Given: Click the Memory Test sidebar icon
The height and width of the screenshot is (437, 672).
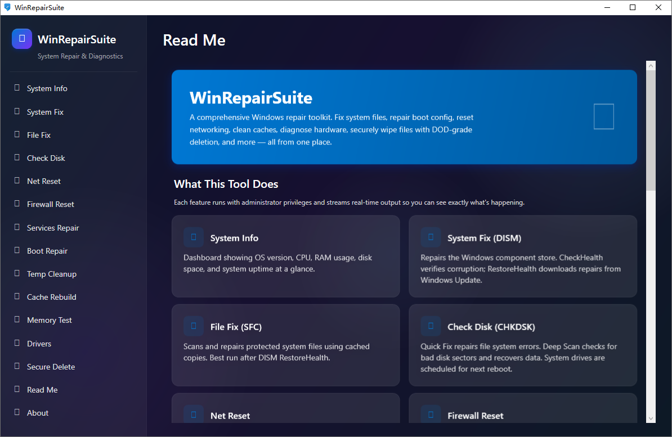Looking at the screenshot, I should point(17,319).
